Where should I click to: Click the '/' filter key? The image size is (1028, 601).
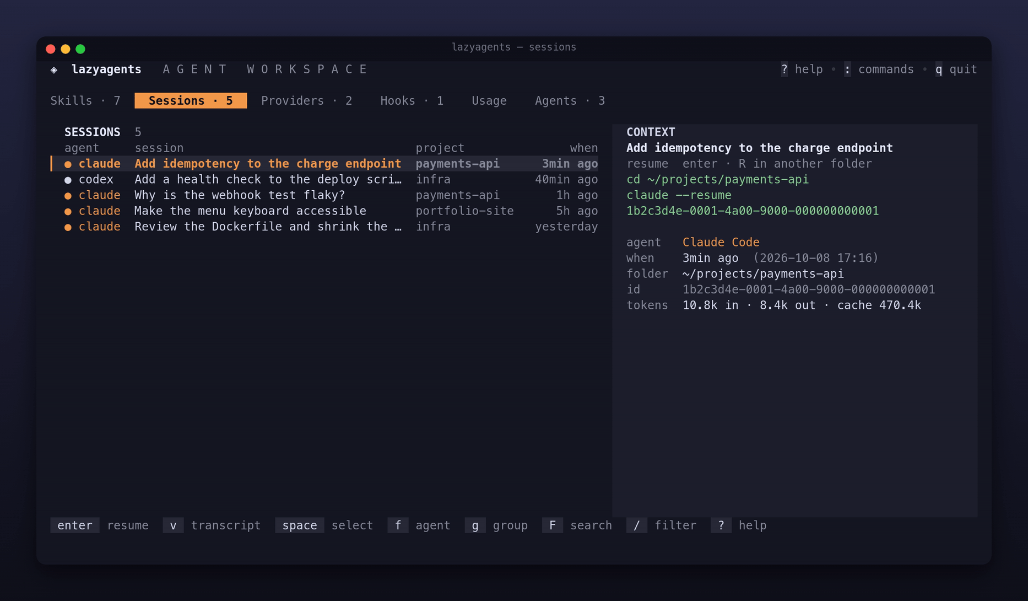(x=637, y=525)
